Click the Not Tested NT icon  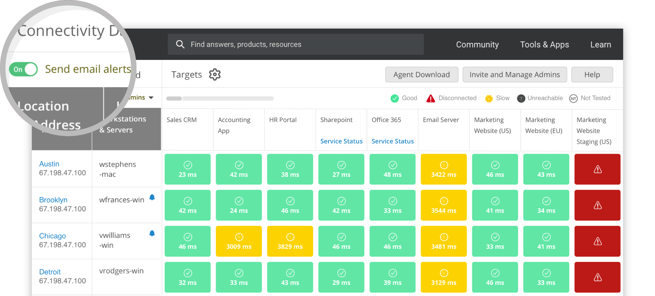[x=573, y=98]
